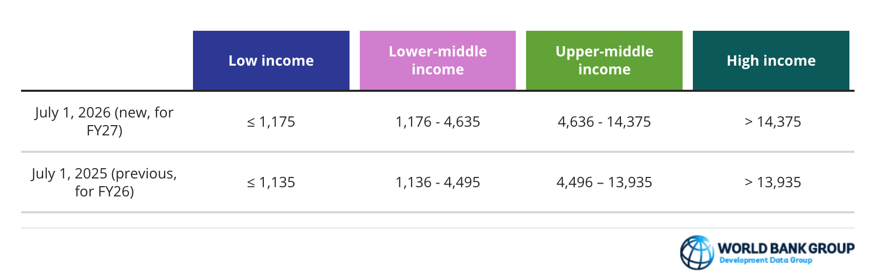Click the July 1, 2025 row label
Image resolution: width=892 pixels, height=280 pixels.
pos(104,182)
